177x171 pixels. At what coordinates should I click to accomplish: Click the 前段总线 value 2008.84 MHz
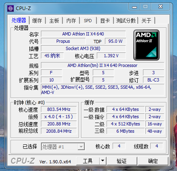point(59,131)
